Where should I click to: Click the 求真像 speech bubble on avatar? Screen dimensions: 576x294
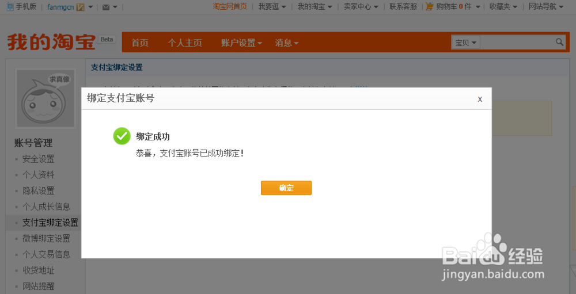(x=59, y=79)
